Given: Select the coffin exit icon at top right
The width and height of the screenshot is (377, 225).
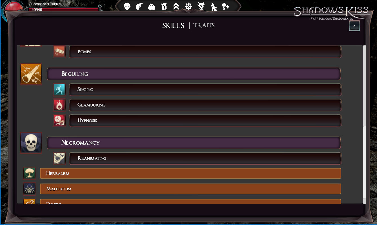Looking at the screenshot, I should coord(226,6).
